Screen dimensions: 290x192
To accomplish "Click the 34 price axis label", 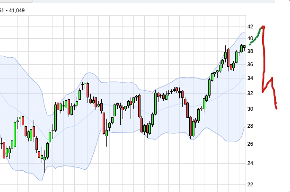I will (250, 79).
